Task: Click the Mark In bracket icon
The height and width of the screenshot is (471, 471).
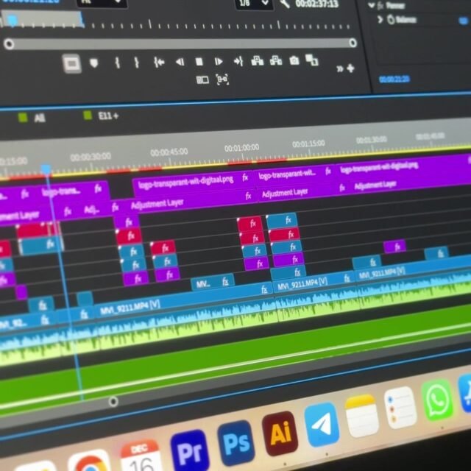Action: (x=118, y=63)
